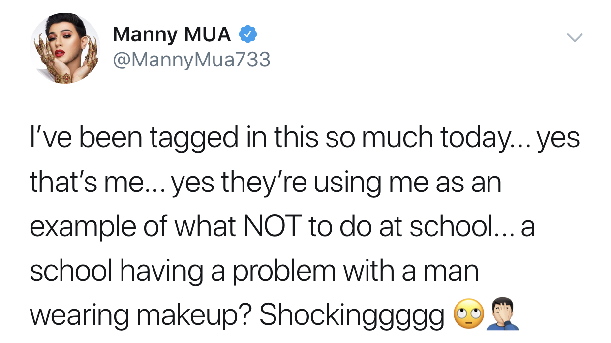This screenshot has width=611, height=343.
Task: Click the Manny MUA display name
Action: 172,35
